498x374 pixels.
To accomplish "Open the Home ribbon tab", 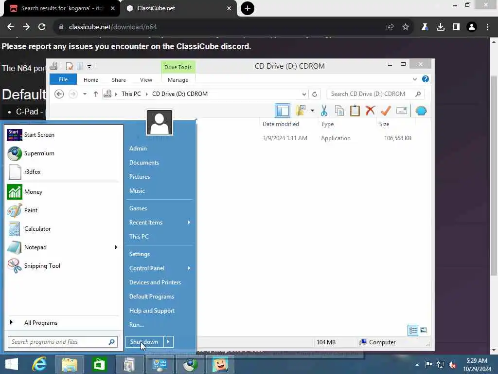I will [x=91, y=80].
